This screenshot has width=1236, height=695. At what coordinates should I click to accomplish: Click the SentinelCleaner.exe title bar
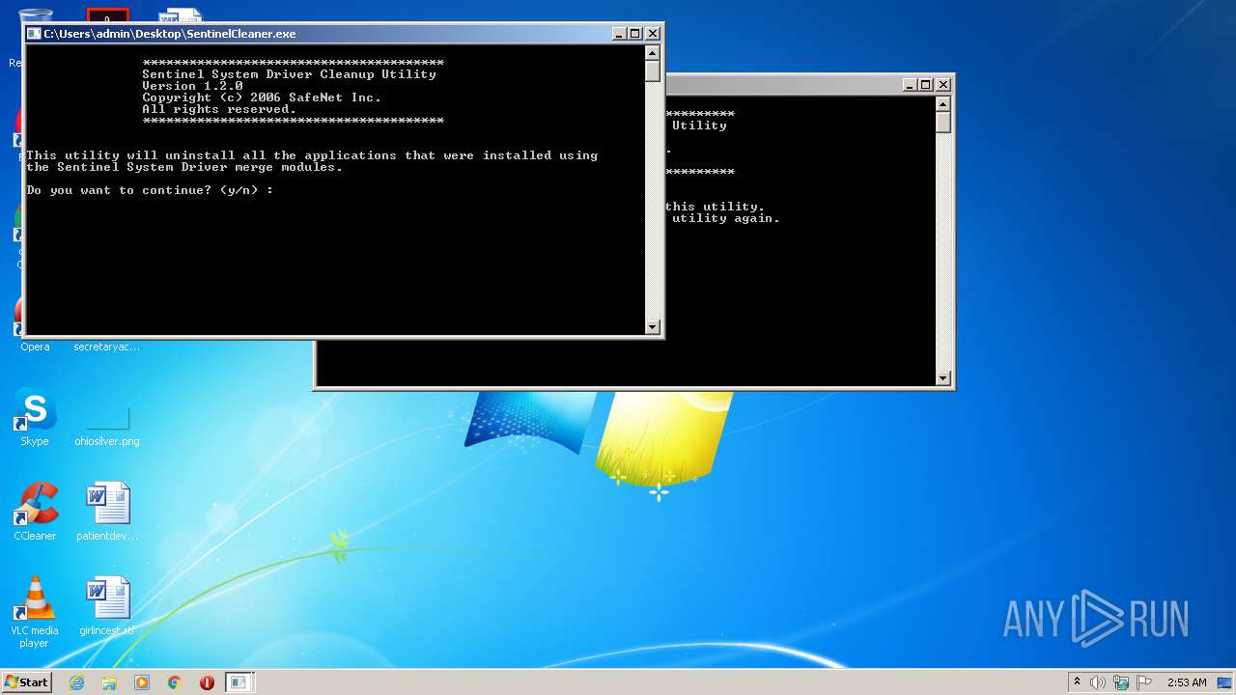tap(326, 34)
